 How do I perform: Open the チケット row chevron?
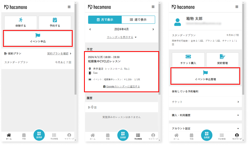pyautogui.click(x=238, y=102)
